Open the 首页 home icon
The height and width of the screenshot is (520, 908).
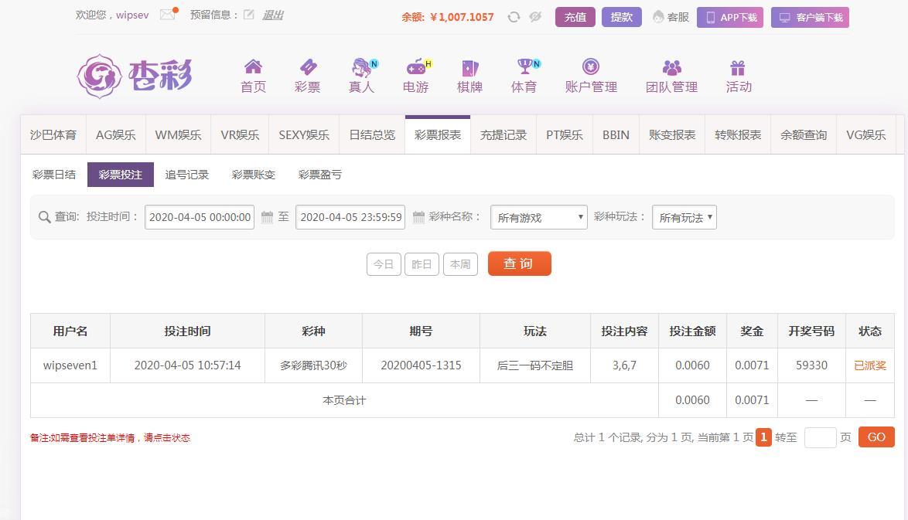253,67
